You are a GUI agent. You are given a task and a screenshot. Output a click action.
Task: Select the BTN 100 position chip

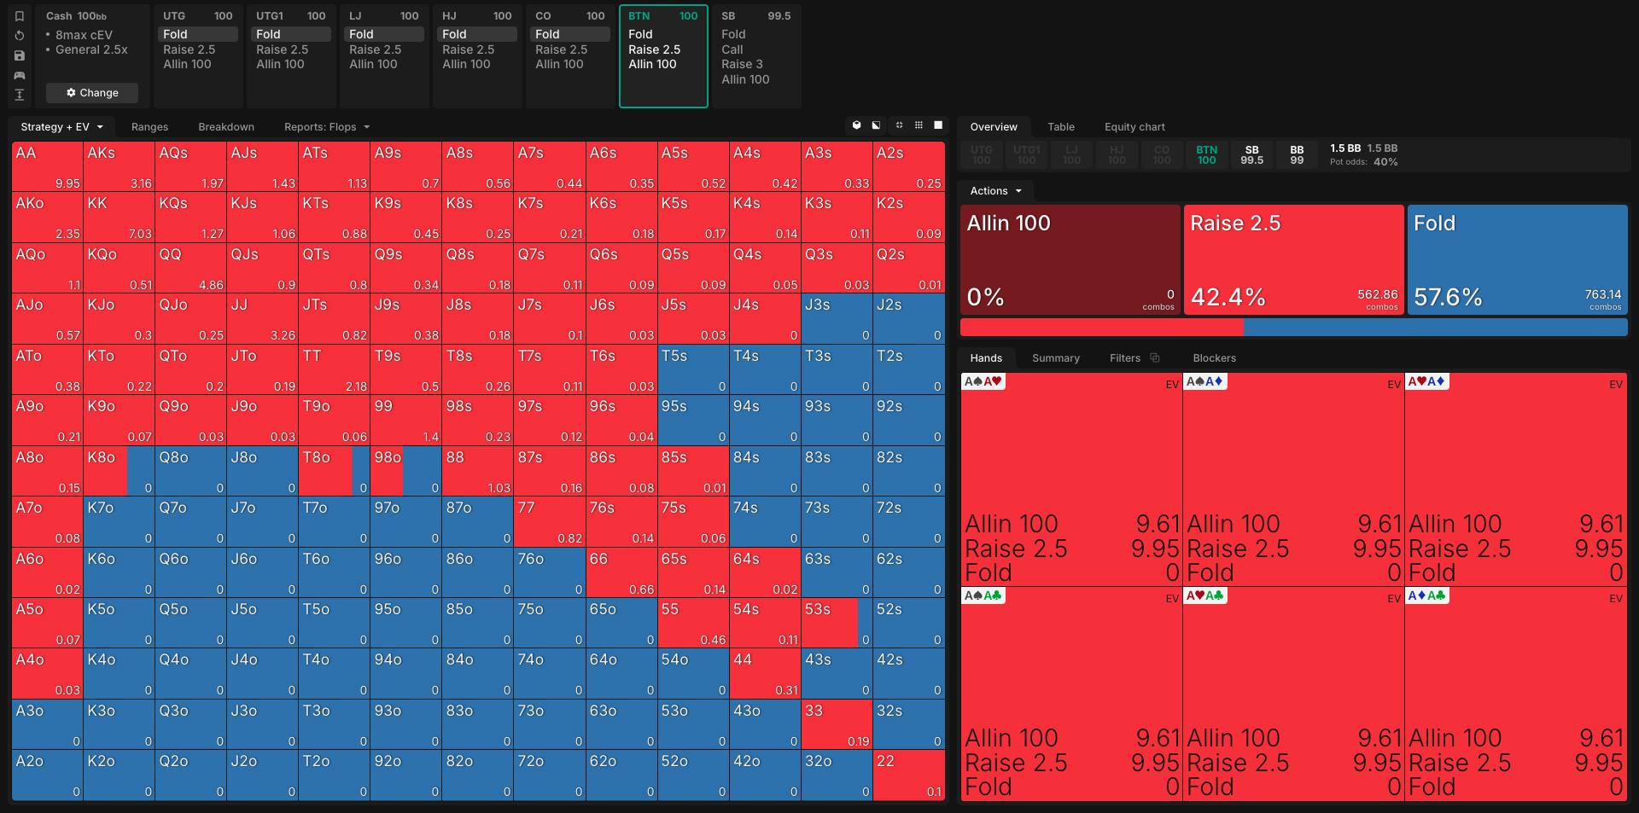pos(1206,154)
